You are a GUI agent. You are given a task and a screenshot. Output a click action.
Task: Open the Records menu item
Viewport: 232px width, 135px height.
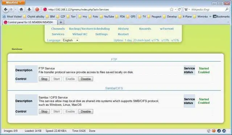pyautogui.click(x=145, y=29)
